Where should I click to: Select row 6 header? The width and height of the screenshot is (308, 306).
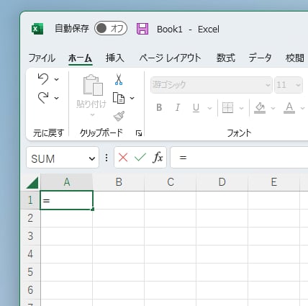(30, 290)
